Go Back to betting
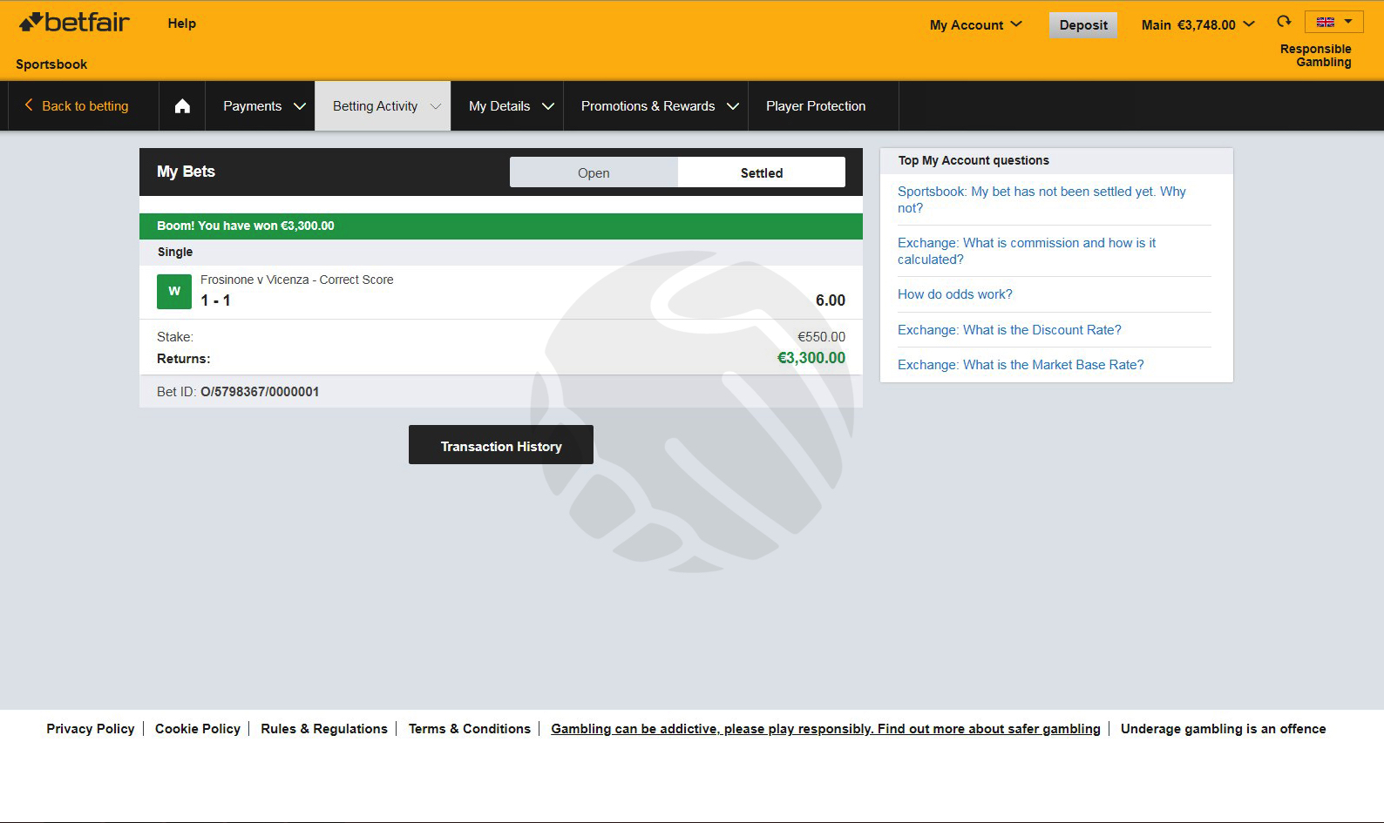Image resolution: width=1384 pixels, height=823 pixels. (x=85, y=106)
